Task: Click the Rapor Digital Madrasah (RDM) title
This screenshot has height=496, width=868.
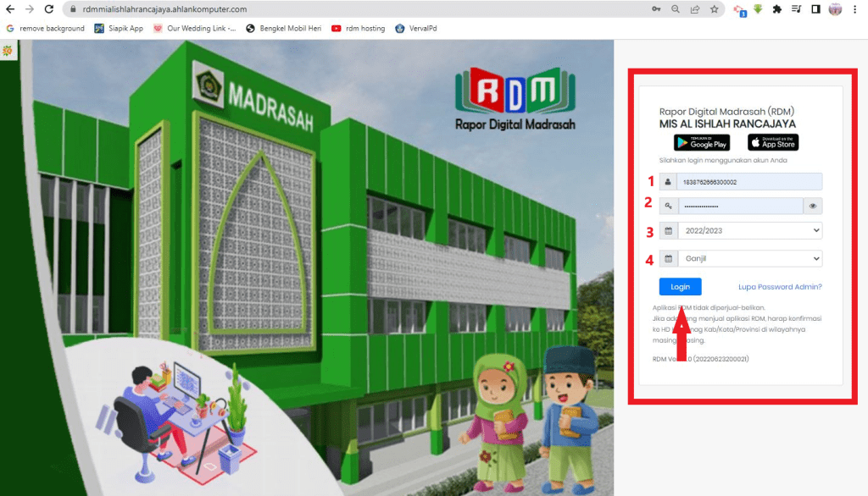Action: pos(726,112)
